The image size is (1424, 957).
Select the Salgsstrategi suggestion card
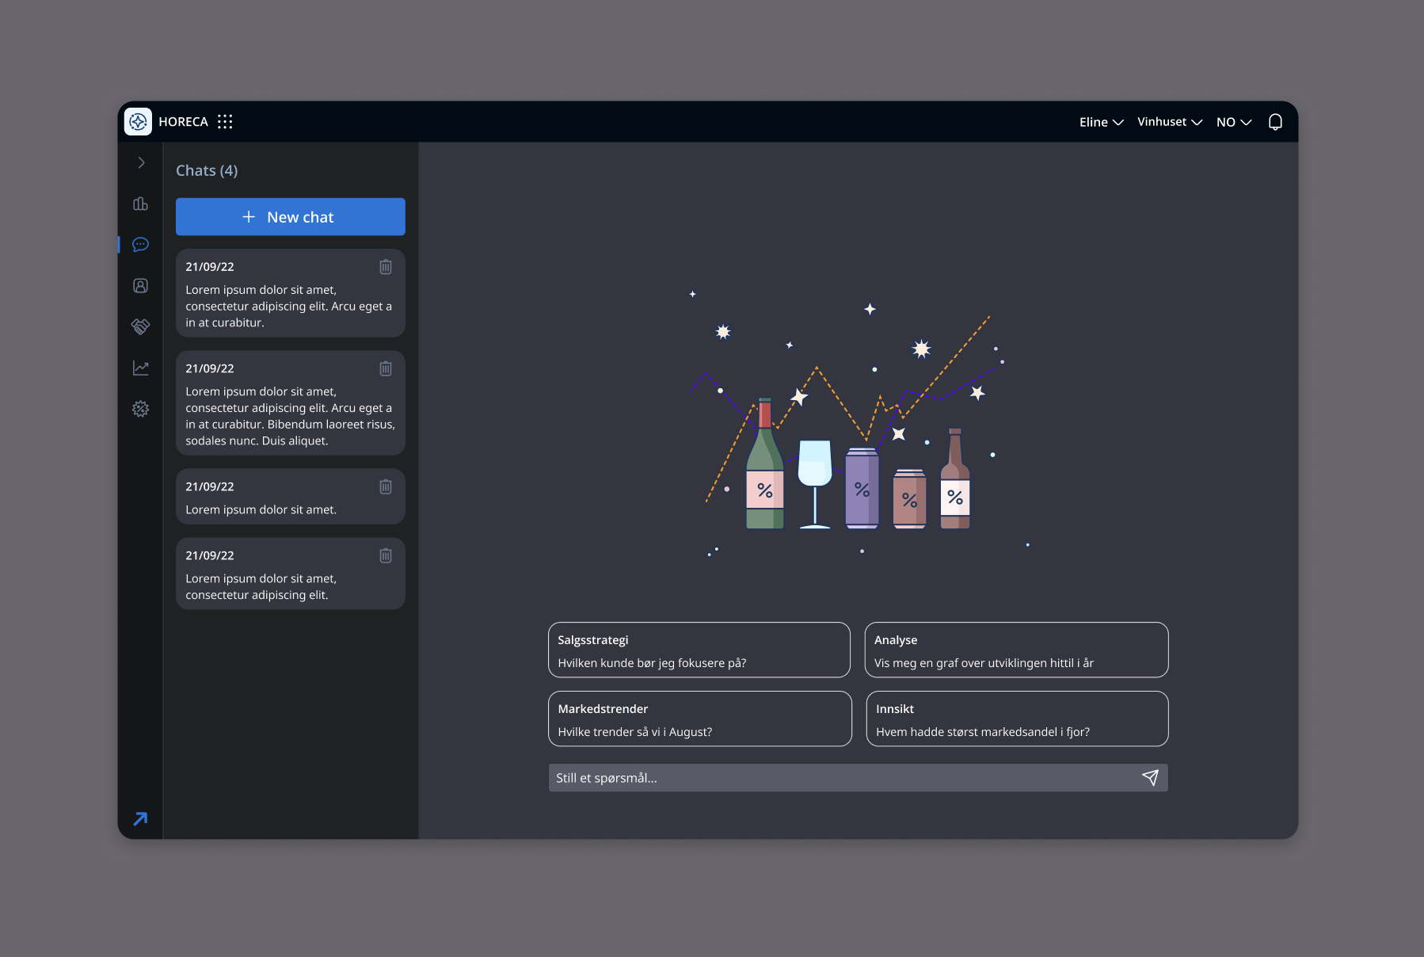coord(699,650)
